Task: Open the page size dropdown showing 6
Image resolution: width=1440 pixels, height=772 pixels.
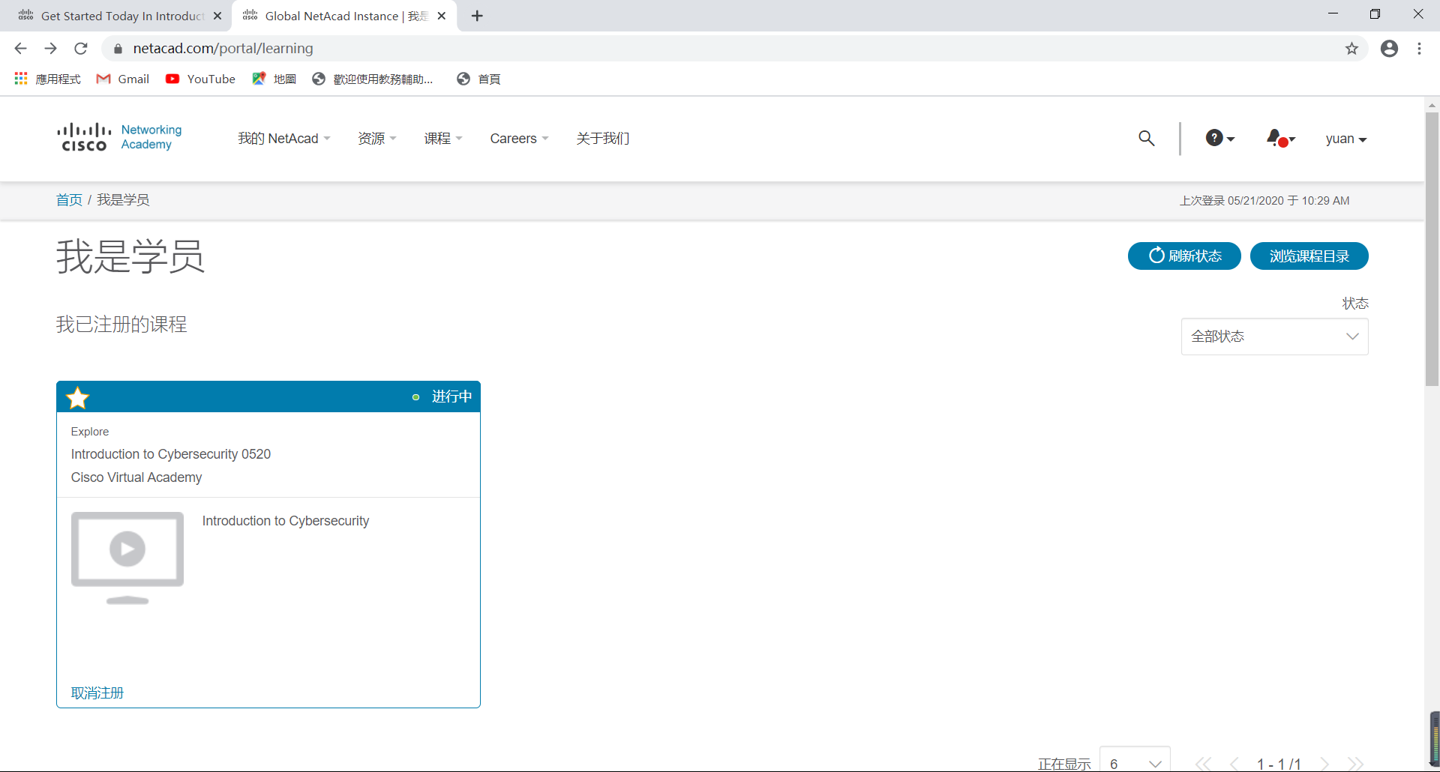Action: (x=1135, y=762)
